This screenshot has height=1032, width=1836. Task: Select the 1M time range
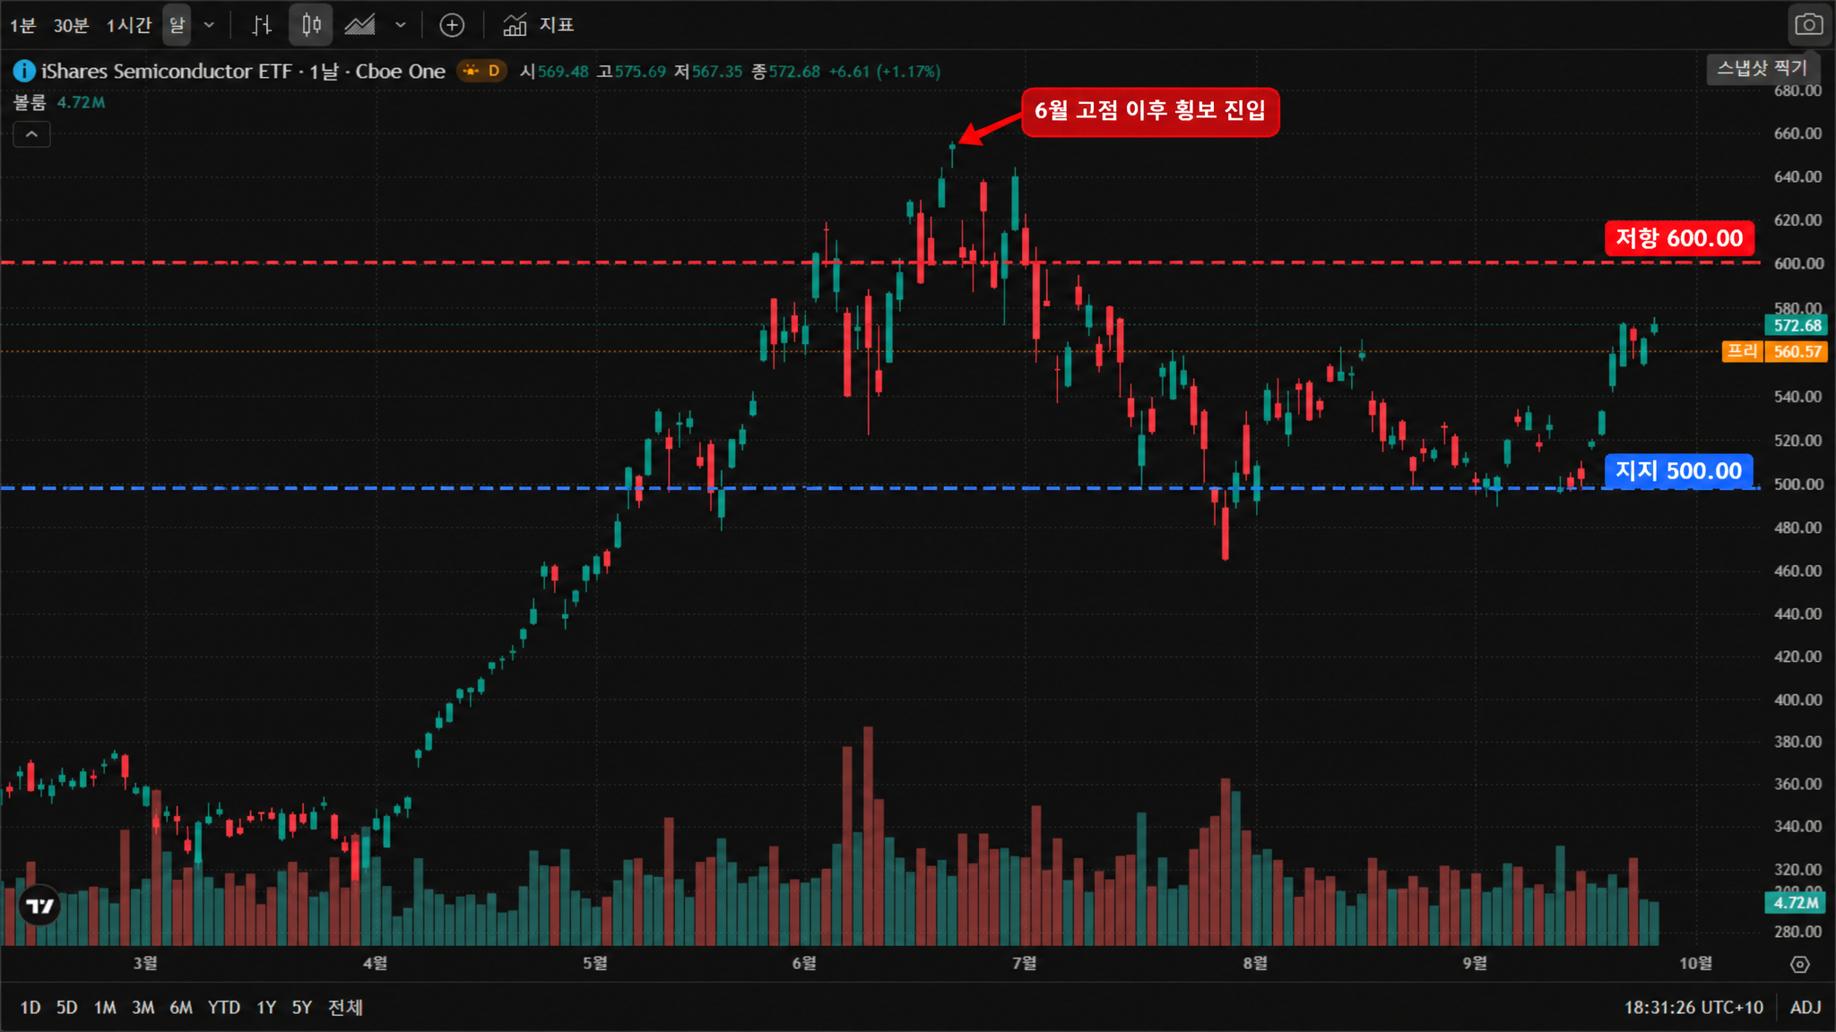[105, 1007]
